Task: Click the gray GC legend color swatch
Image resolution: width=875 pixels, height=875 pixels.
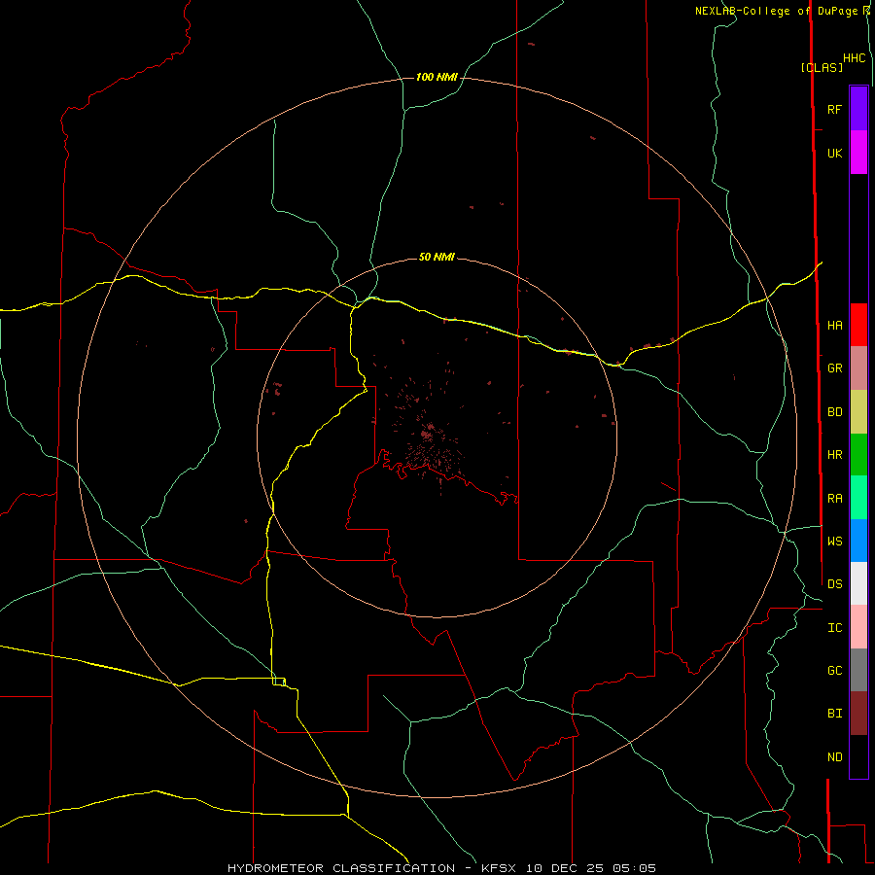Action: click(858, 670)
